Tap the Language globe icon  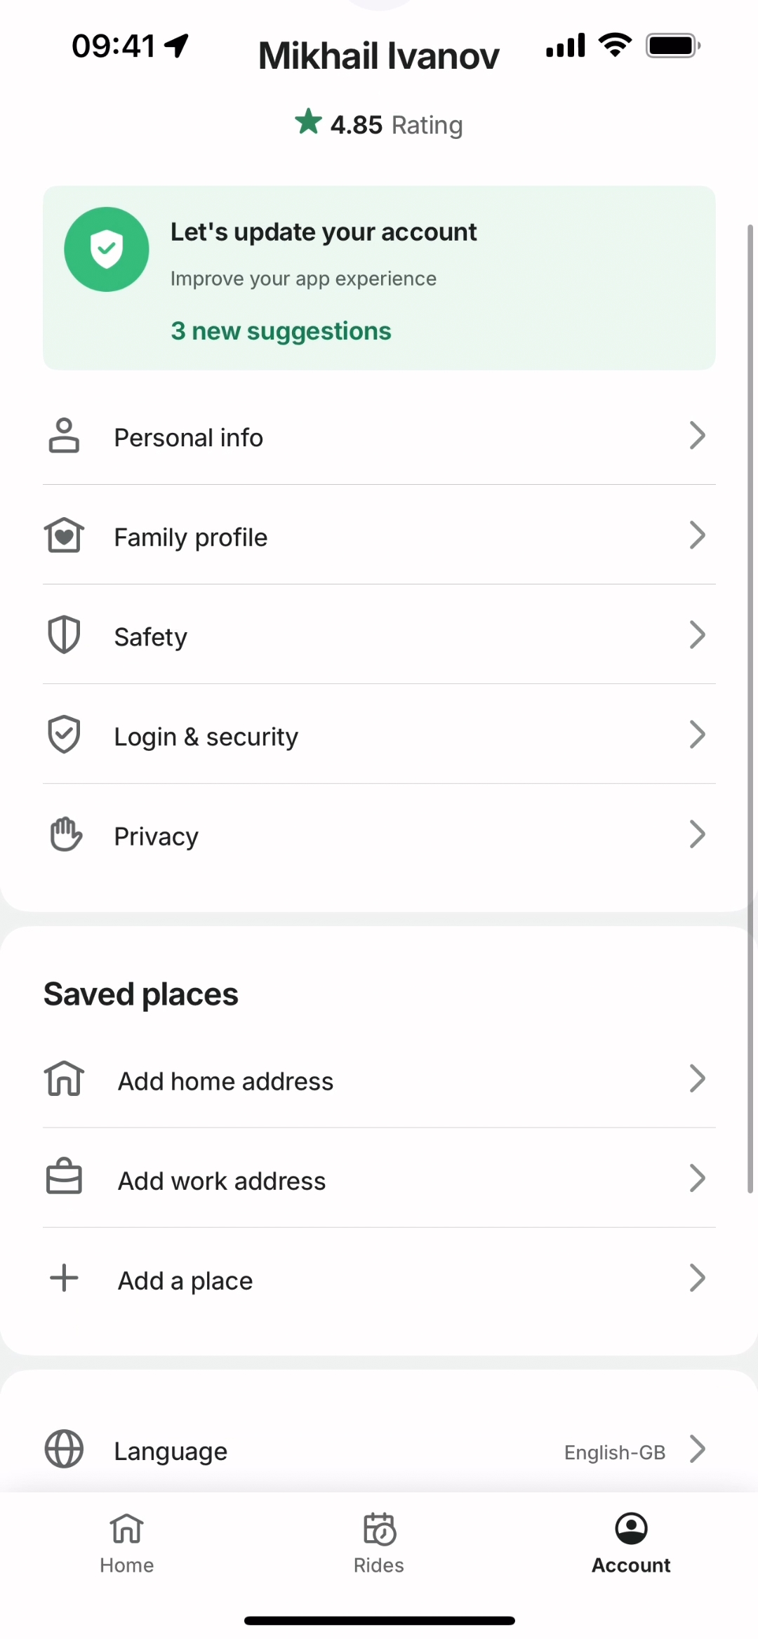pyautogui.click(x=64, y=1449)
